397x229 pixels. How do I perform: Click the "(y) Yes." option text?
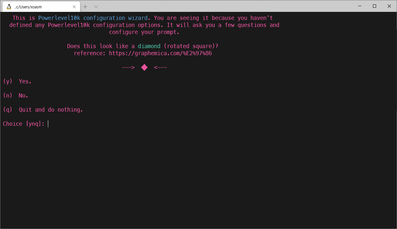(17, 81)
